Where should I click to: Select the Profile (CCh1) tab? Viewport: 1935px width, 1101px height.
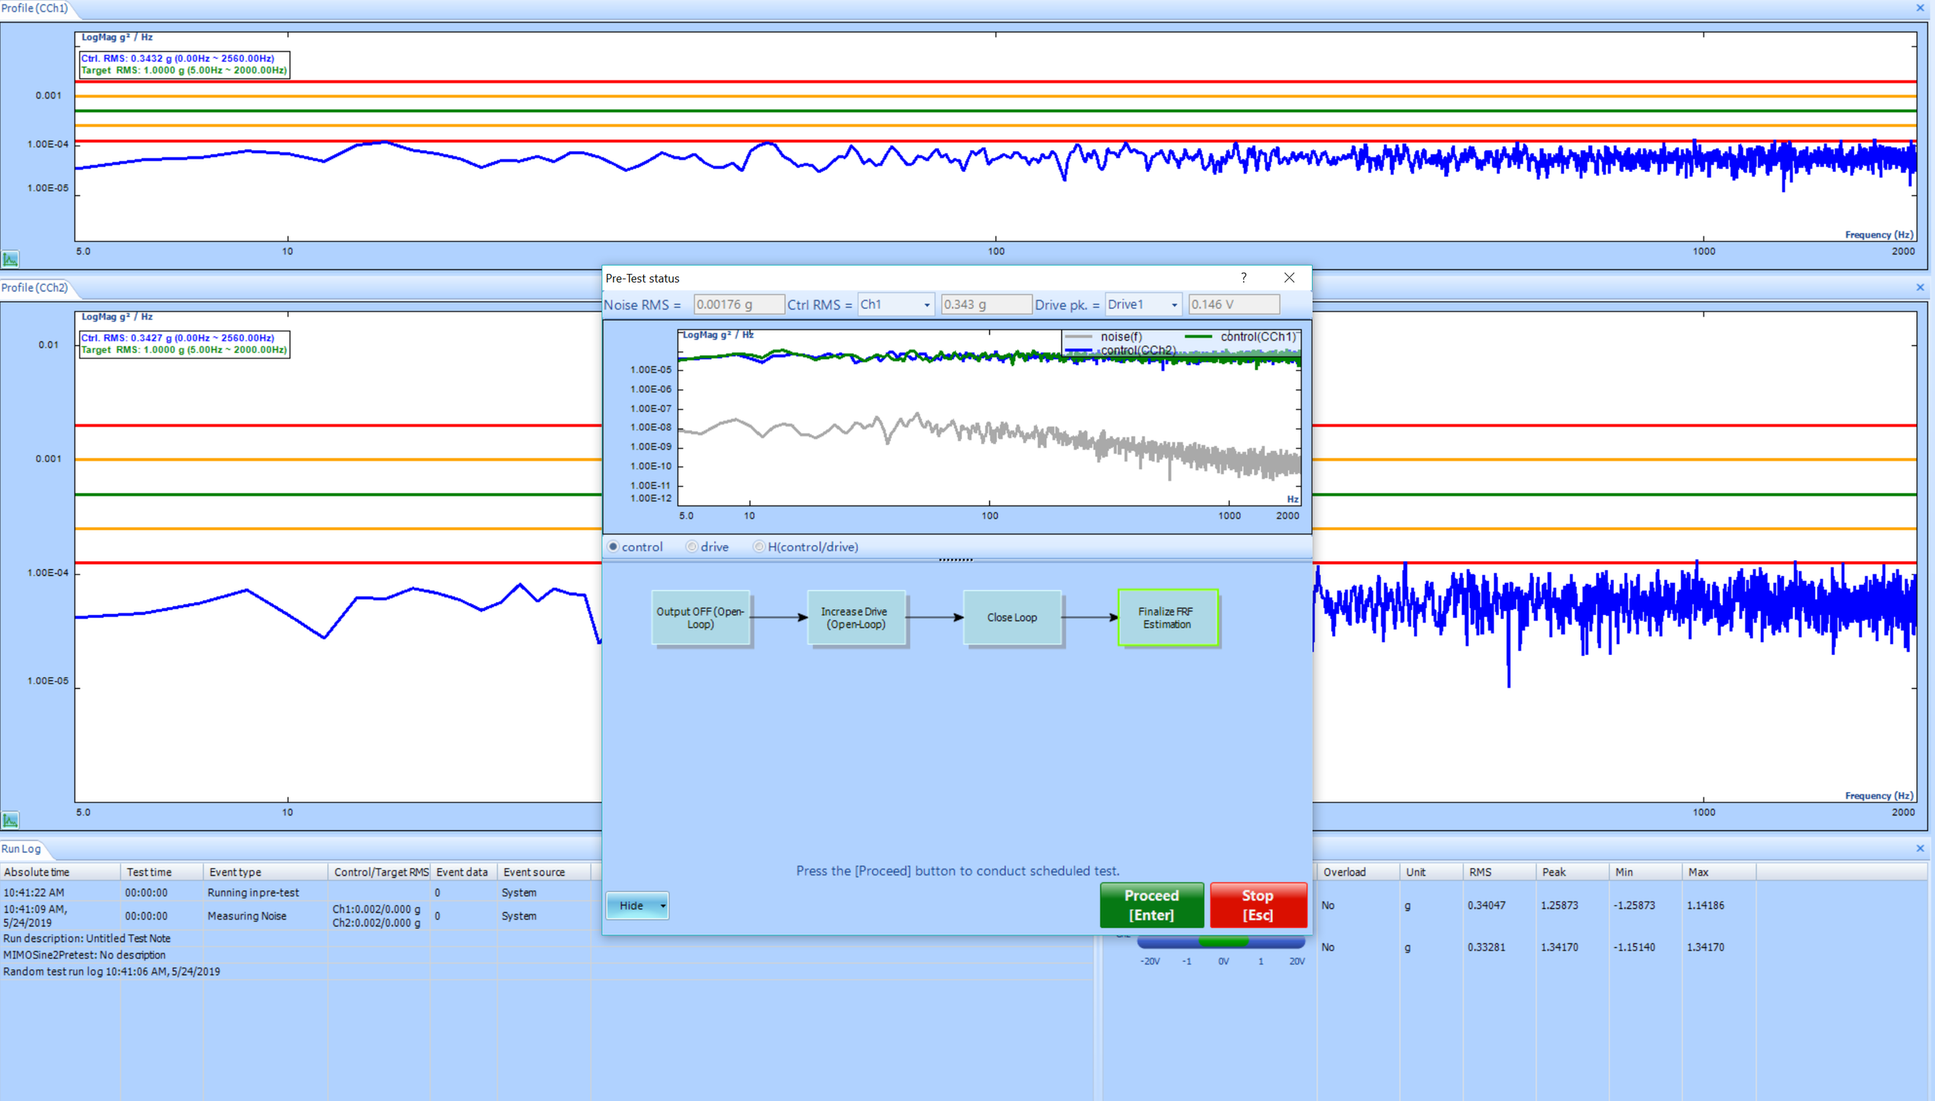[35, 9]
